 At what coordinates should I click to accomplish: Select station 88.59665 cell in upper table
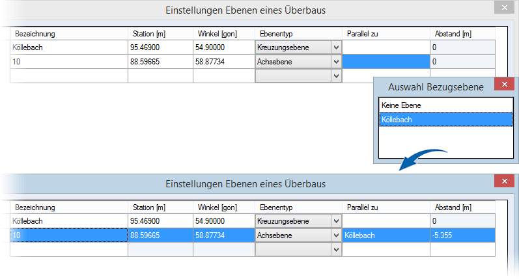161,62
